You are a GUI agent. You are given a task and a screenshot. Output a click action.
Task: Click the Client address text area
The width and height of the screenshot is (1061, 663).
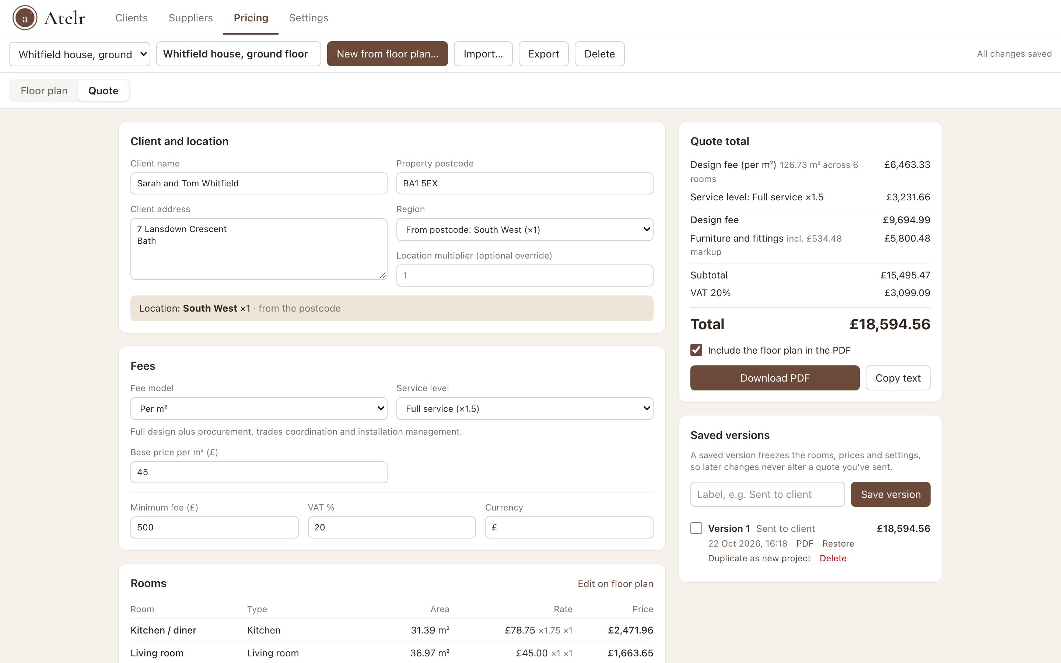click(x=259, y=249)
